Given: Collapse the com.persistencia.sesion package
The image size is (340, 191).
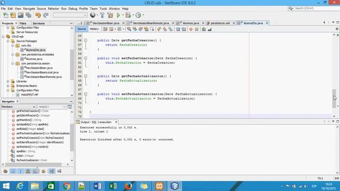Looking at the screenshot, I should click(13, 64).
